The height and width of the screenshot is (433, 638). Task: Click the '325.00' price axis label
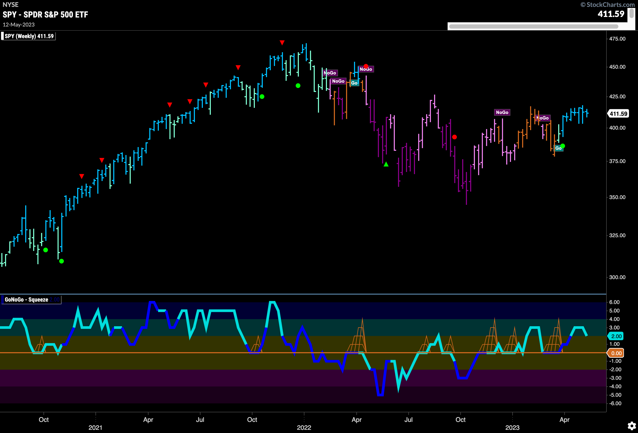[x=617, y=235]
